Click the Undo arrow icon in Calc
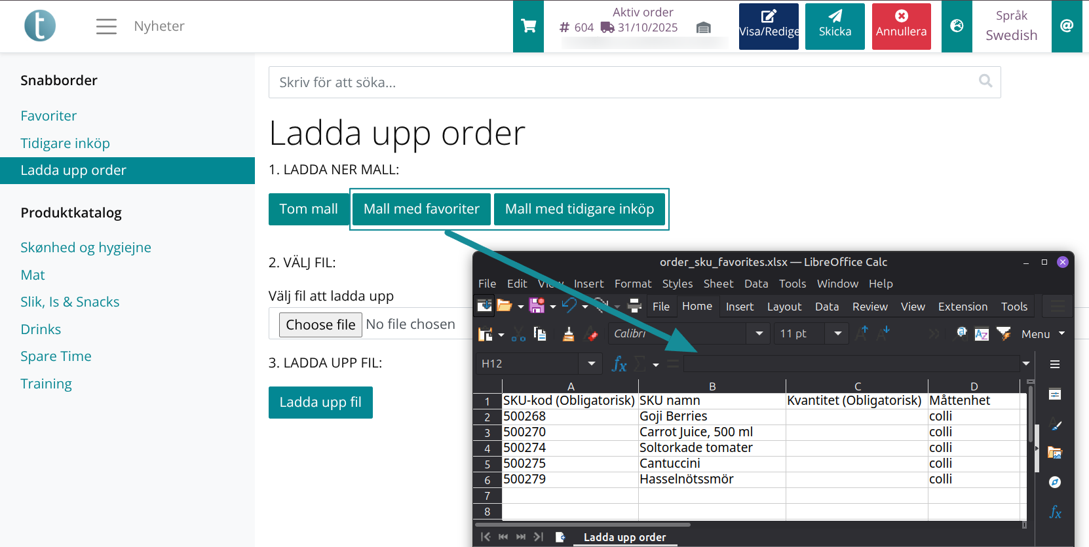The image size is (1089, 547). [569, 305]
